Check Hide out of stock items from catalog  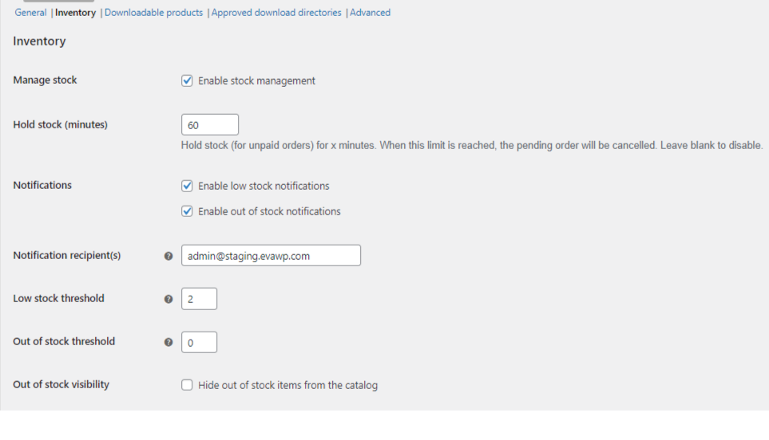[x=188, y=385]
